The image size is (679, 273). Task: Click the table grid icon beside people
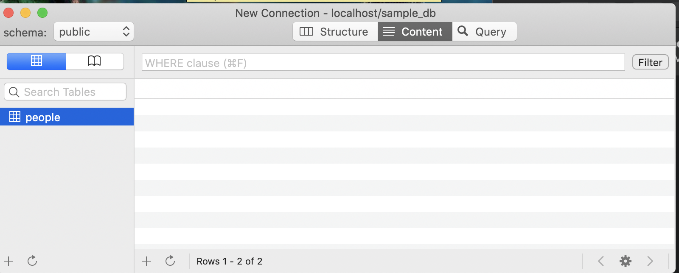click(x=14, y=117)
